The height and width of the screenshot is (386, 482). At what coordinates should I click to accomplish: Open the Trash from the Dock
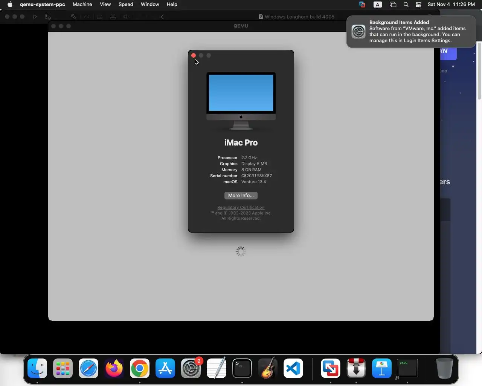(x=444, y=368)
